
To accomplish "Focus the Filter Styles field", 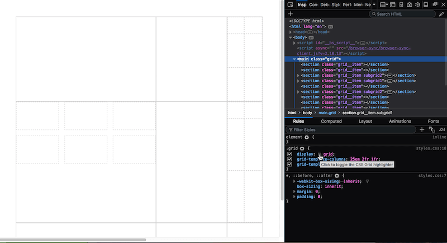I will [x=351, y=130].
